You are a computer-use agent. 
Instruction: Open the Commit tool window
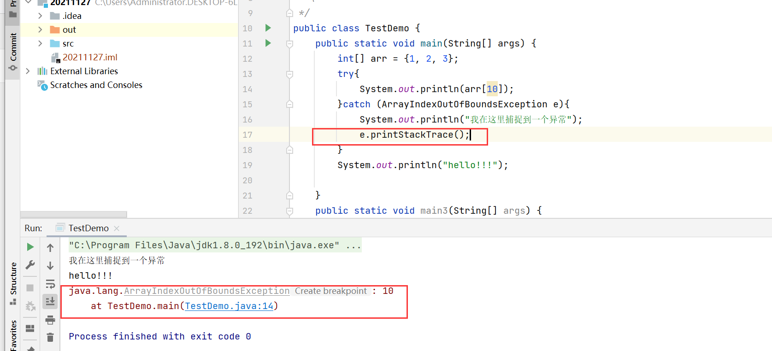coord(13,52)
